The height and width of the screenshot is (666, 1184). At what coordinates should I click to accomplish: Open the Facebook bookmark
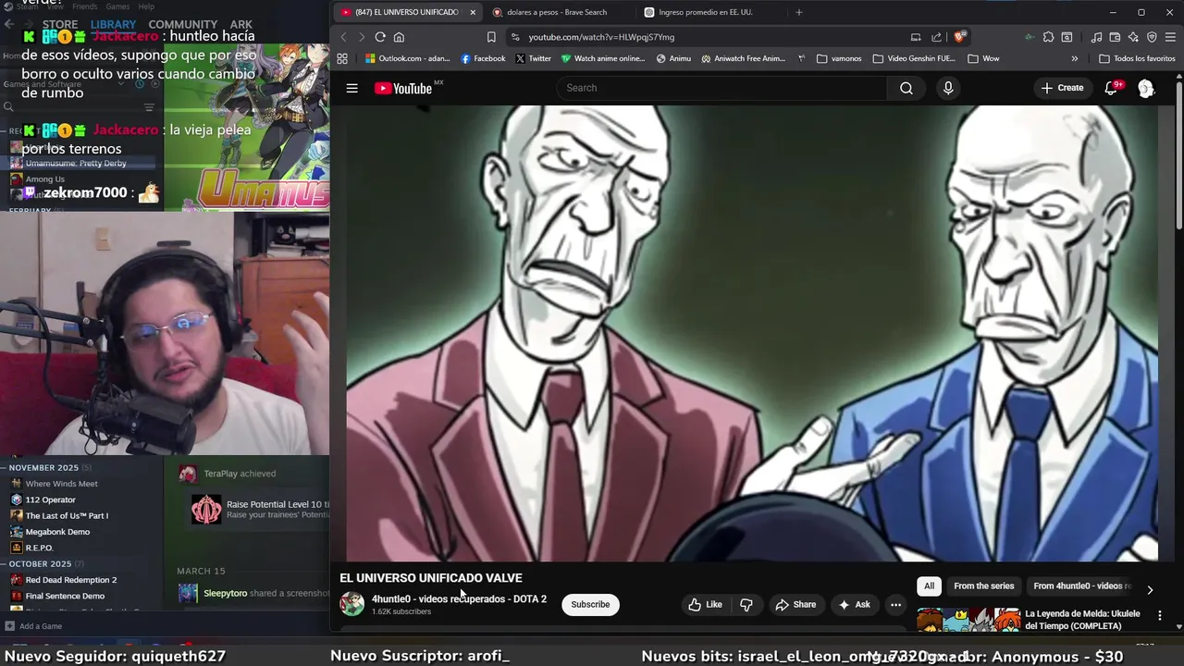tap(483, 58)
